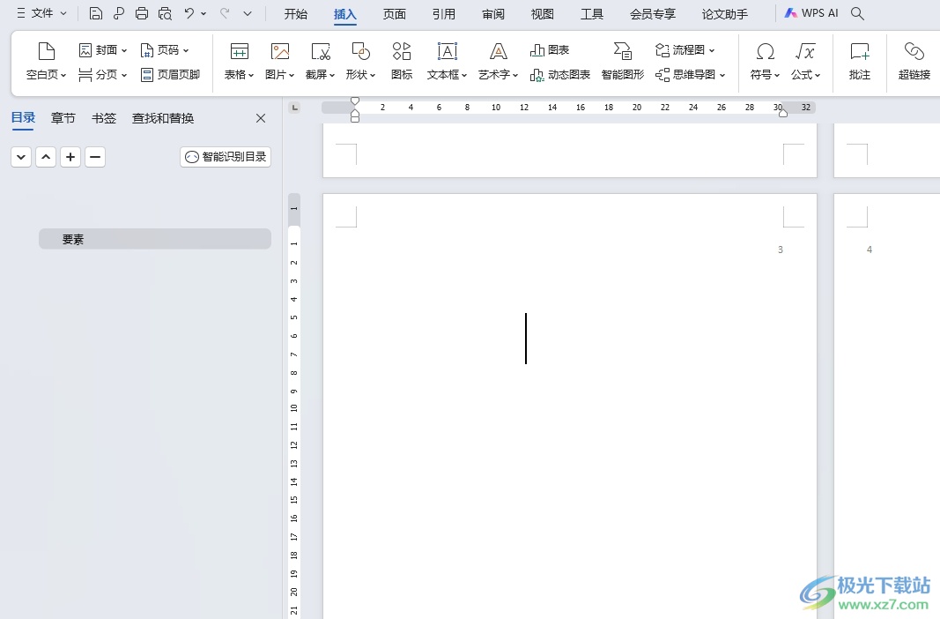Switch to the Review (审阅) tab

[x=492, y=14]
